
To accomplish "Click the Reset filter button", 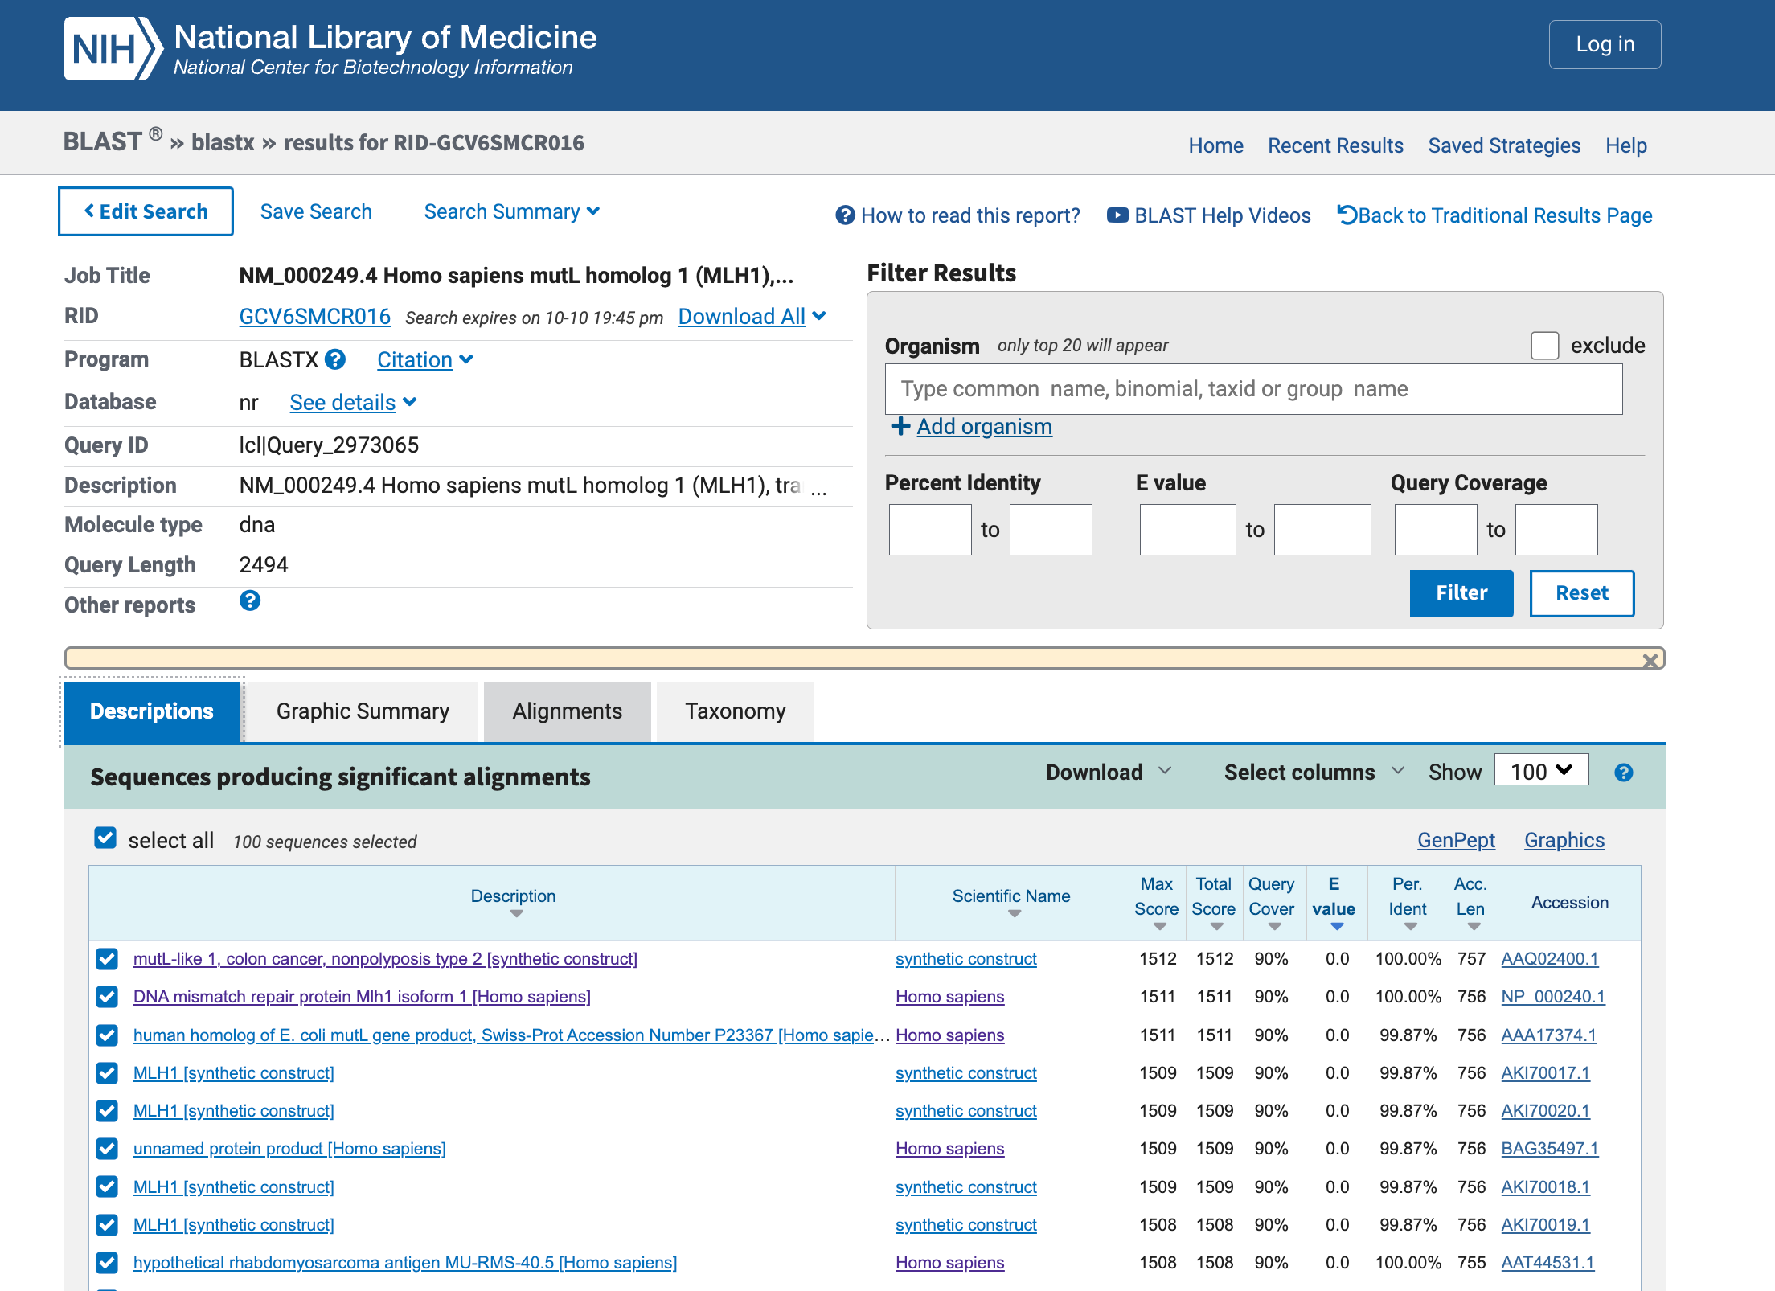I will [x=1581, y=593].
